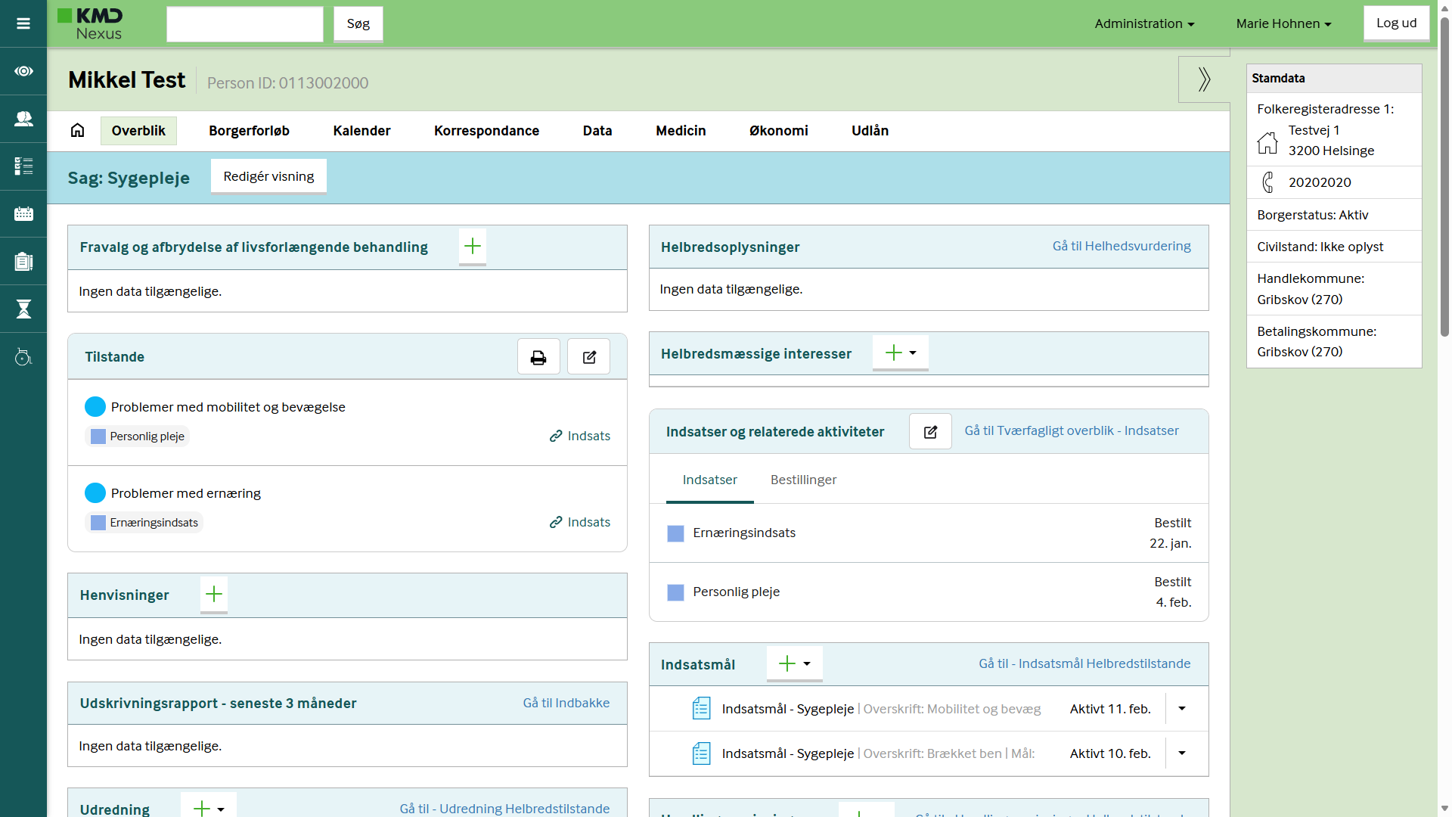Open the Medicin menu tab
Screen dimensions: 1452x817
coord(681,131)
